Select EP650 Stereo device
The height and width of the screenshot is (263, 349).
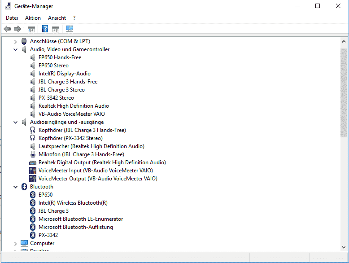pyautogui.click(x=53, y=66)
